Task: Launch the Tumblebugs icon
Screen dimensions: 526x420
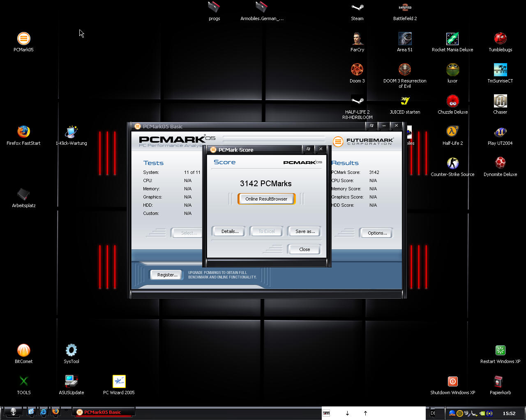Action: pyautogui.click(x=500, y=39)
